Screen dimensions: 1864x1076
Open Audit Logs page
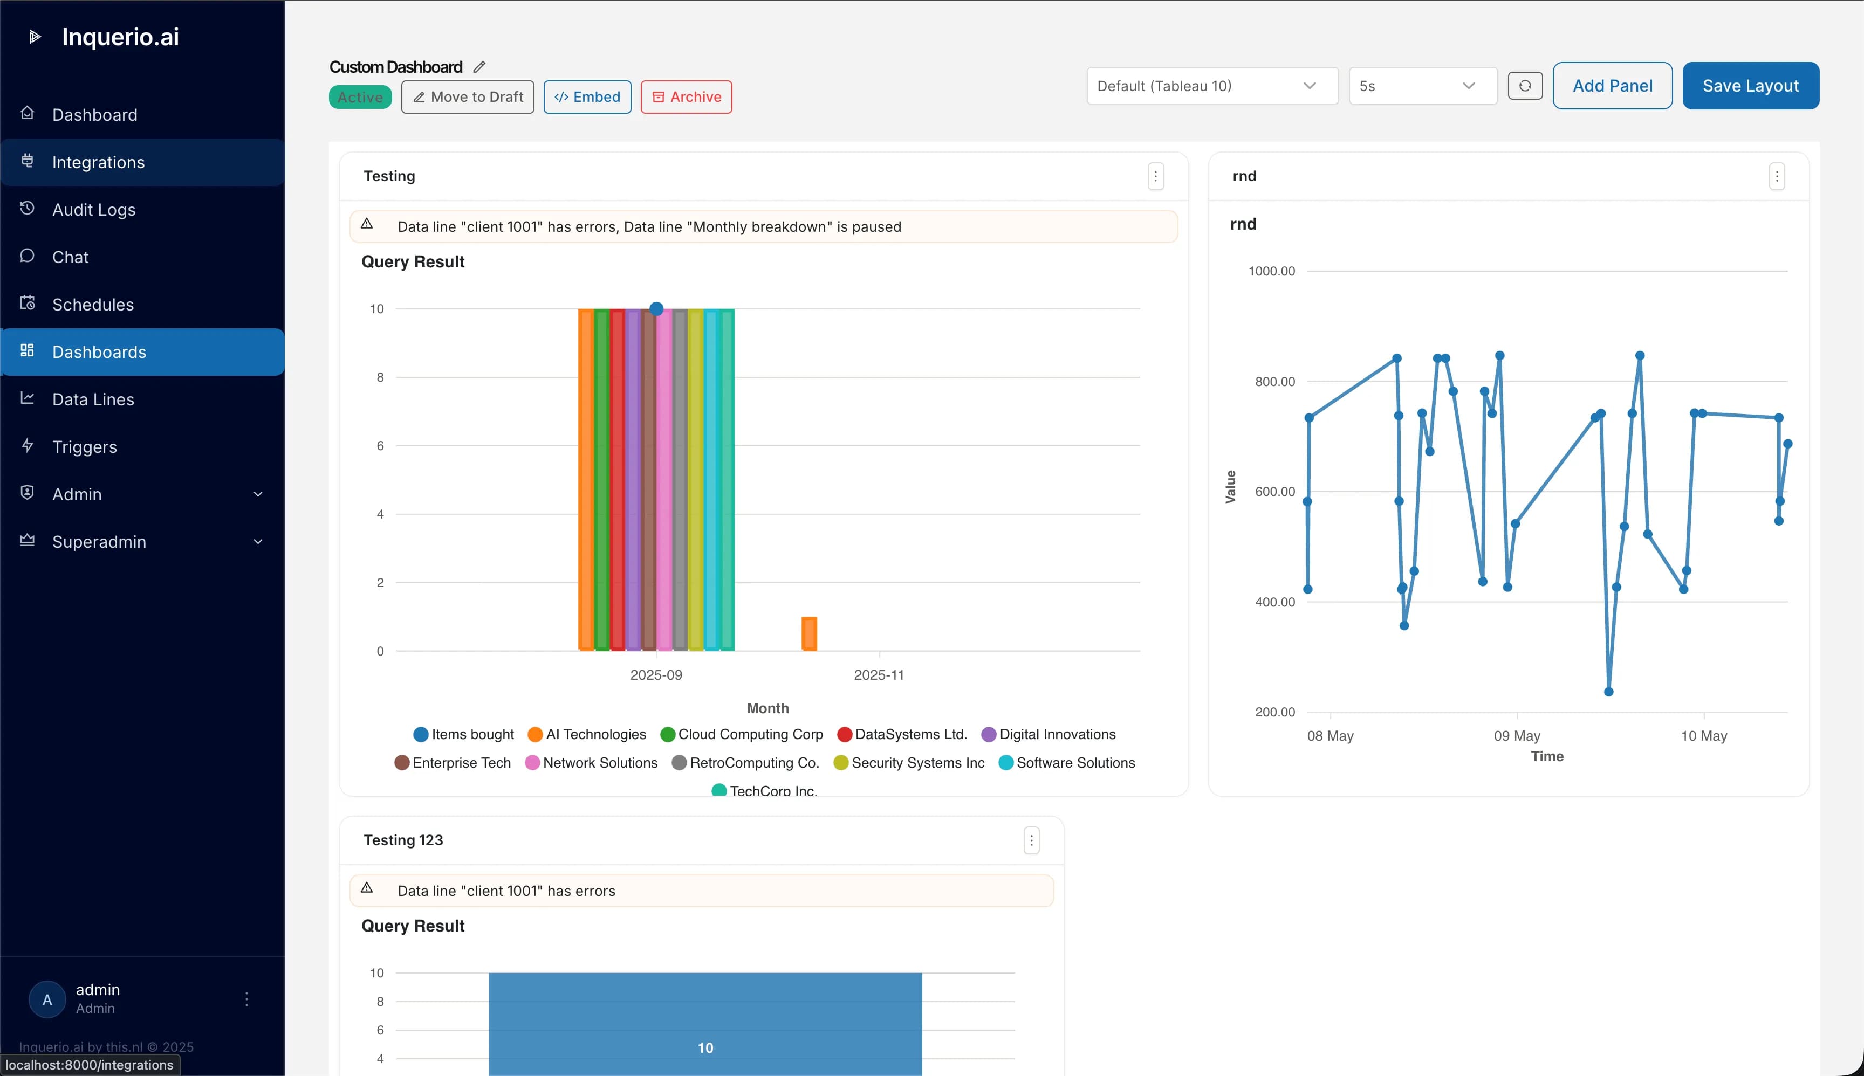(143, 210)
